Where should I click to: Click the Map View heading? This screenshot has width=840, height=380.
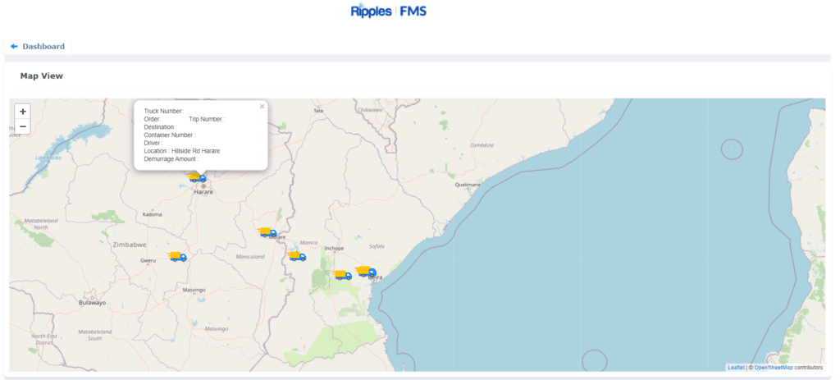(42, 76)
